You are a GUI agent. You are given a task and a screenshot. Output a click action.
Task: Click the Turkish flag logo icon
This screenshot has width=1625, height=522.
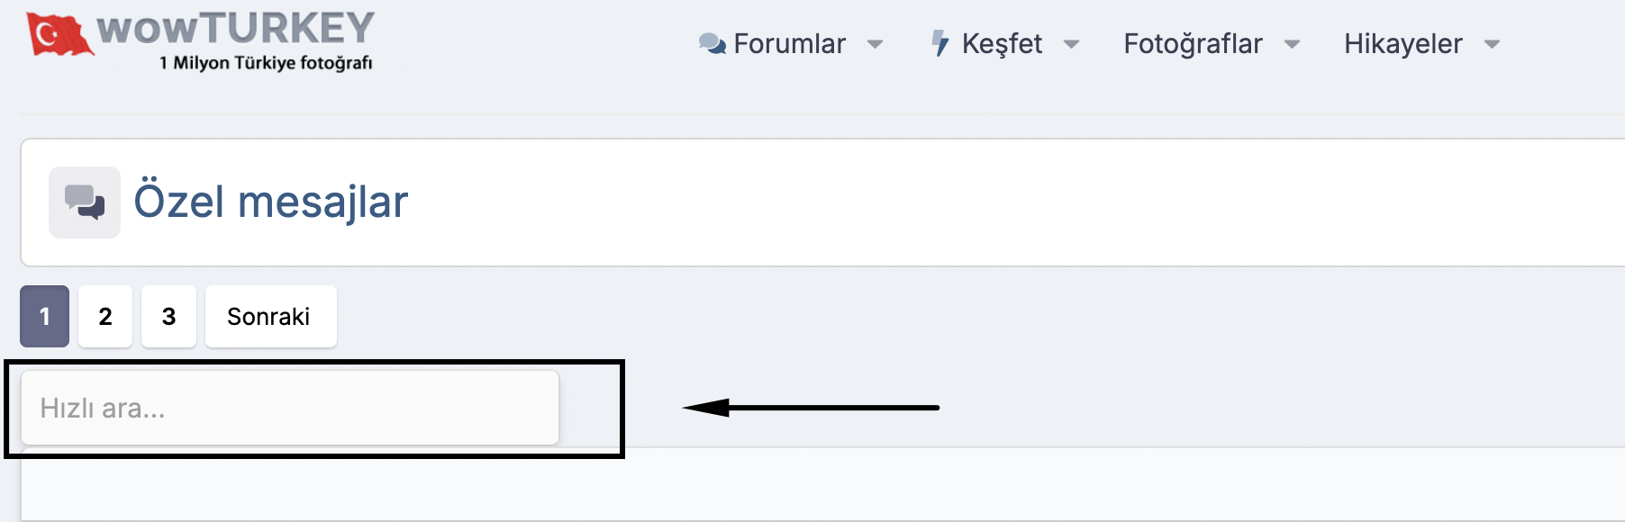click(x=59, y=34)
